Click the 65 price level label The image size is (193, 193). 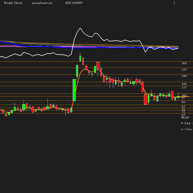click(183, 115)
